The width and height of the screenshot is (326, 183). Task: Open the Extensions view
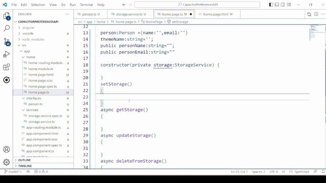pos(7,67)
